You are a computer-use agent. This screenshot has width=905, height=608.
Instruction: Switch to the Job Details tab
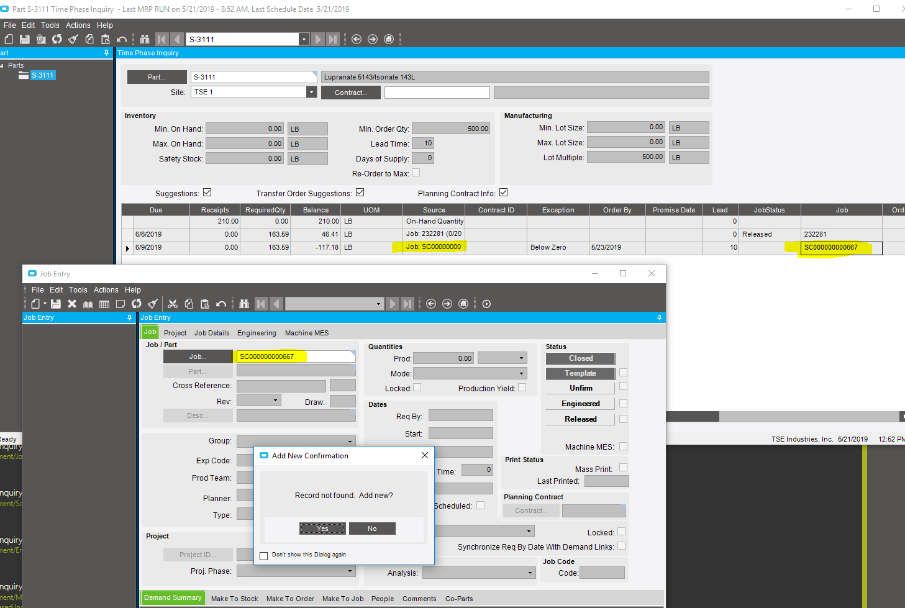pyautogui.click(x=212, y=333)
